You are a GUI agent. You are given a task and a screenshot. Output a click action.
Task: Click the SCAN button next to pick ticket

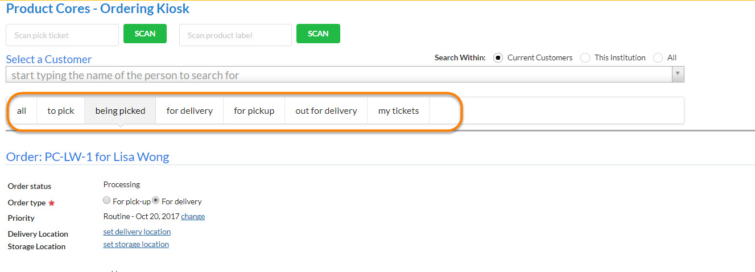coord(145,34)
